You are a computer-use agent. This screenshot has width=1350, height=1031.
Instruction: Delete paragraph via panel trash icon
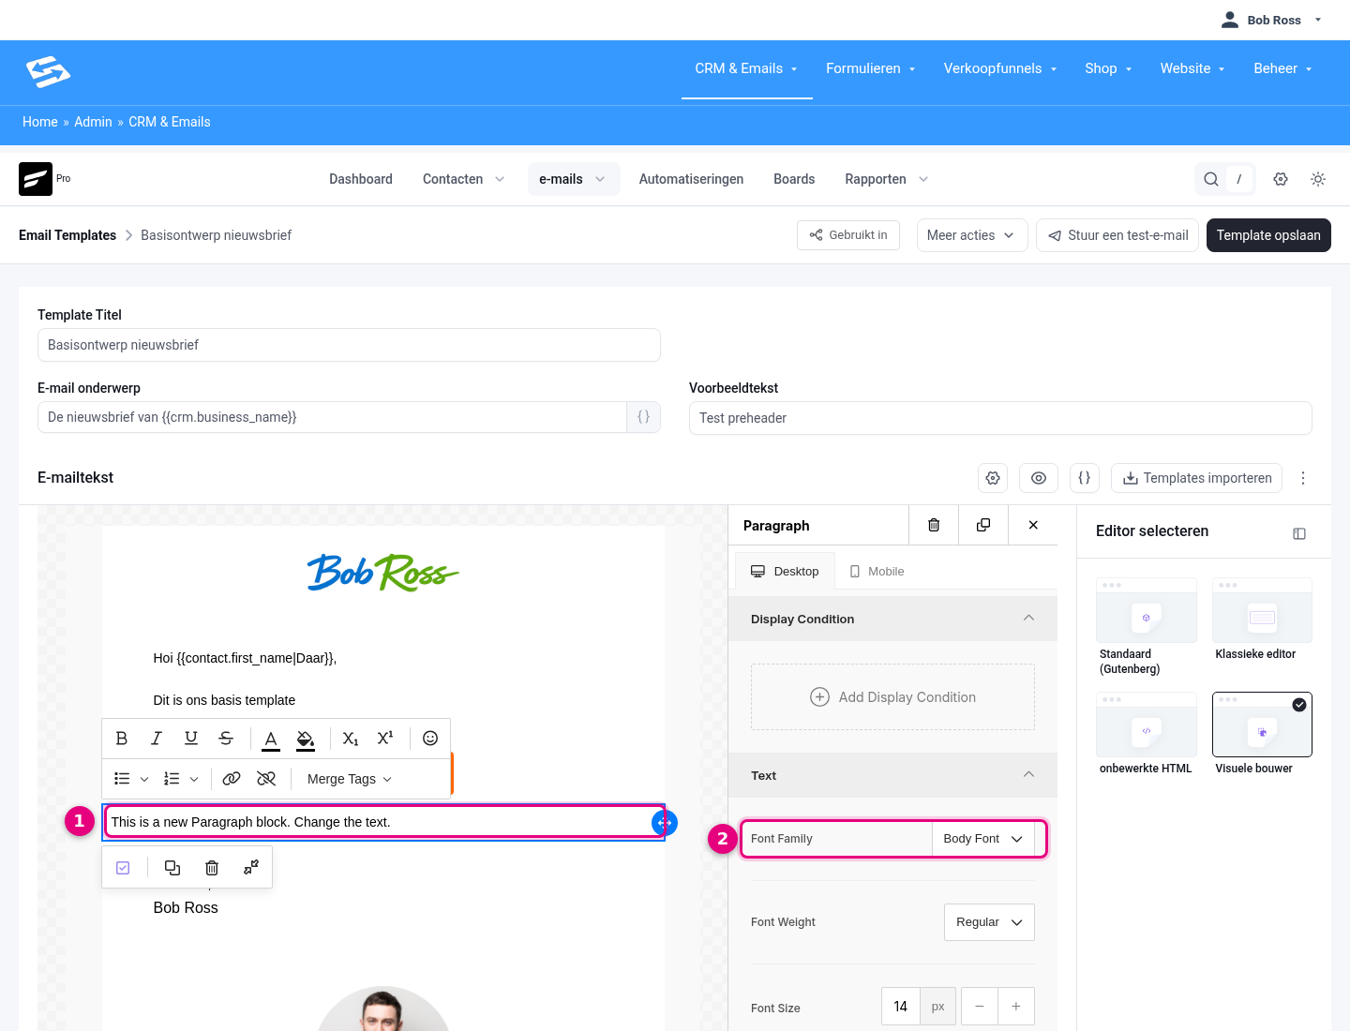(934, 525)
